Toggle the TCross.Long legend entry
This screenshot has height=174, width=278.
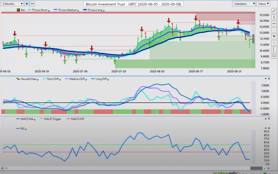[93, 10]
